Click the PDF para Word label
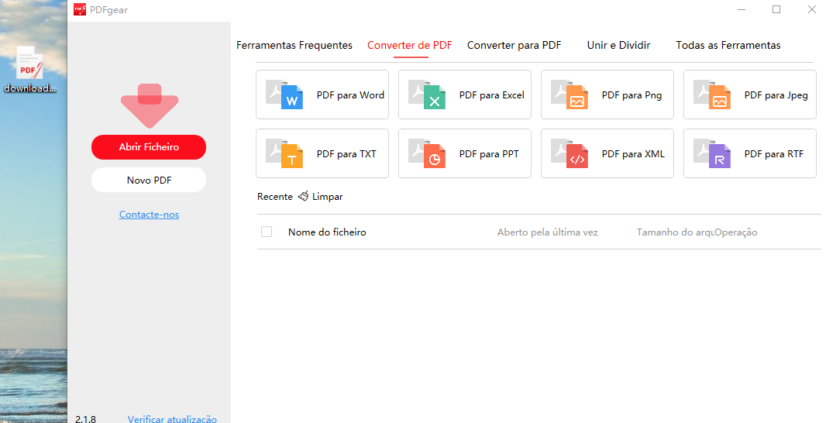The image size is (826, 423). [x=350, y=95]
